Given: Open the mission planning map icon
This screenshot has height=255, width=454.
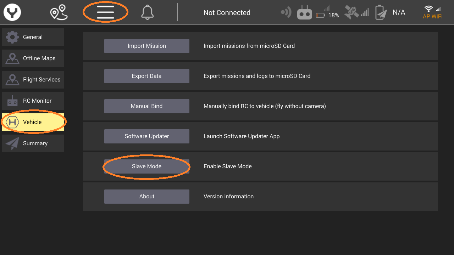Looking at the screenshot, I should click(59, 12).
